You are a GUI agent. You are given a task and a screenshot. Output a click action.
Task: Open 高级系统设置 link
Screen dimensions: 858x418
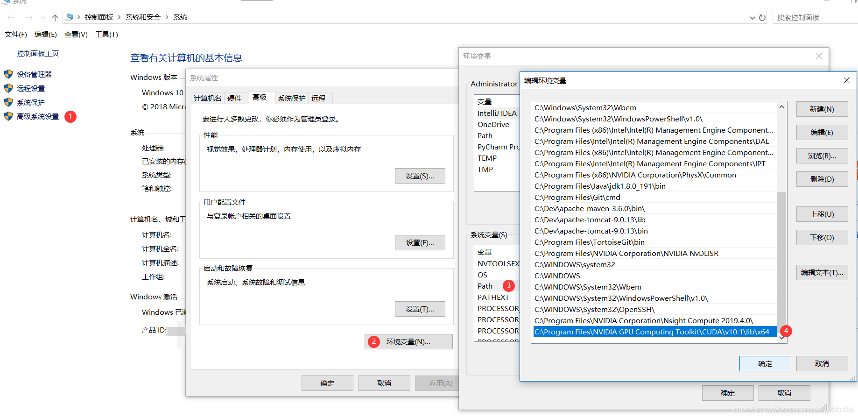pos(38,116)
